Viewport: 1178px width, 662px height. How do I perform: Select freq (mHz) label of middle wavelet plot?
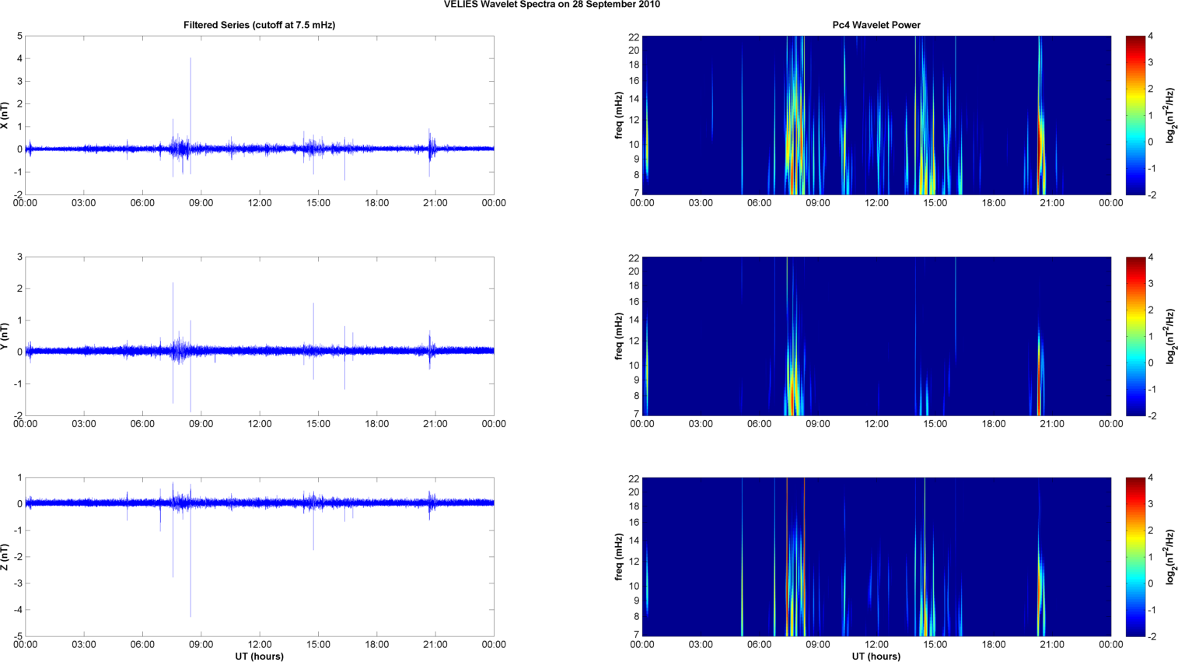[x=619, y=336]
